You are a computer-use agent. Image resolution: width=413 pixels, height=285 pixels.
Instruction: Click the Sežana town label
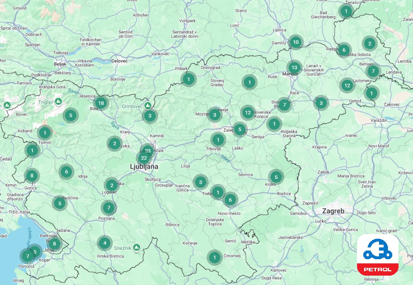[63, 230]
